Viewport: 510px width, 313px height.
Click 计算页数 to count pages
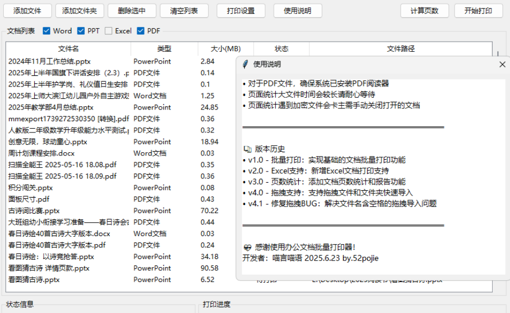pyautogui.click(x=425, y=11)
